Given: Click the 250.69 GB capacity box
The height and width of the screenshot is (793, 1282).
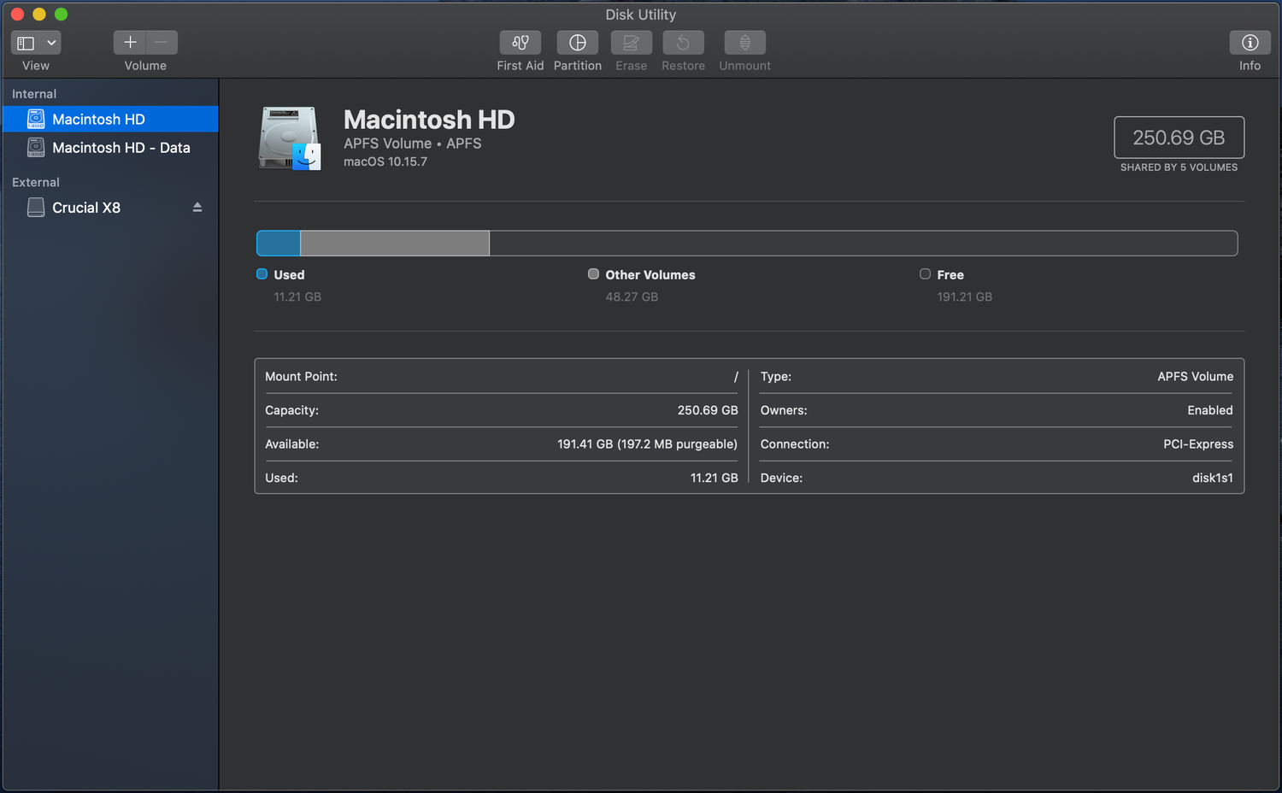Looking at the screenshot, I should click(1179, 138).
